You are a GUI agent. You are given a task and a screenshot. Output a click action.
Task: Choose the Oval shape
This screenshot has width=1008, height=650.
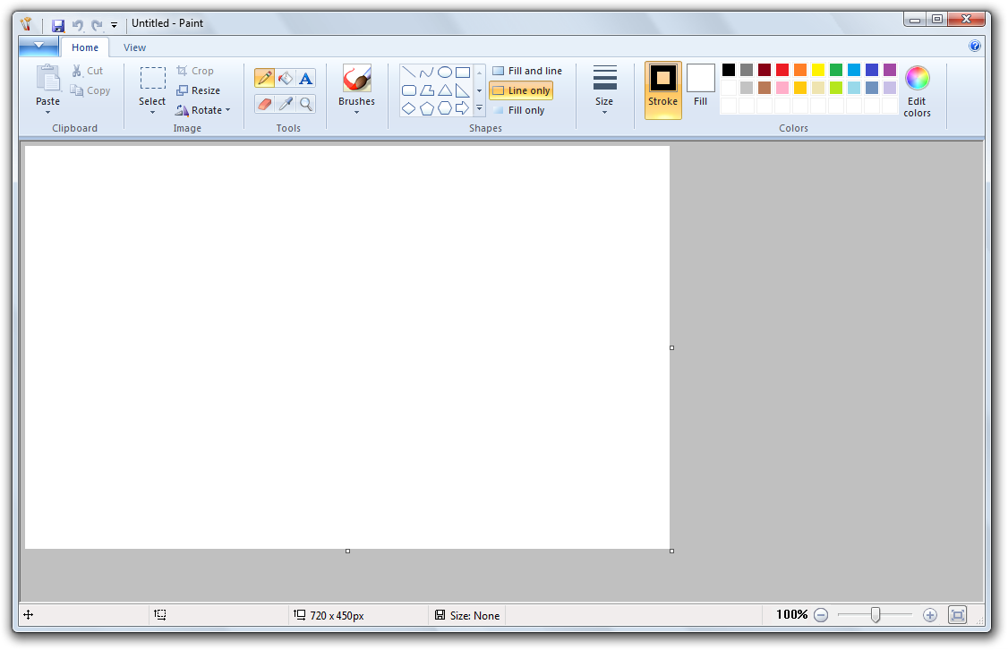coord(444,73)
